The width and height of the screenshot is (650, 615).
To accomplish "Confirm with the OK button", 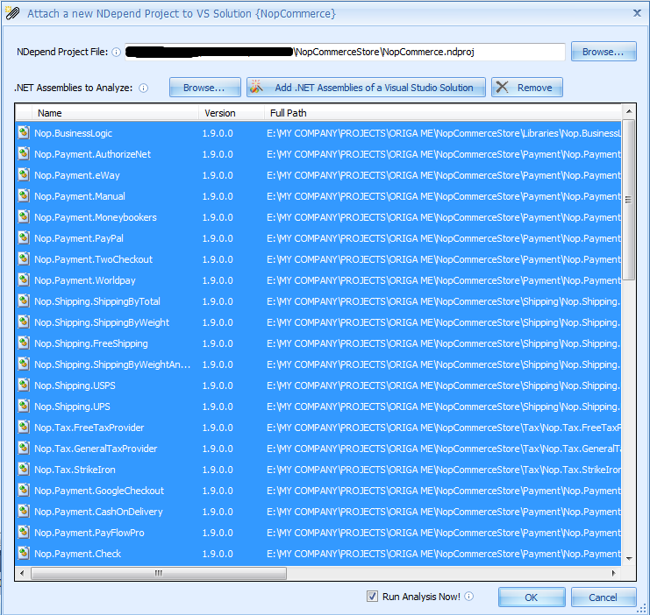I will [532, 597].
